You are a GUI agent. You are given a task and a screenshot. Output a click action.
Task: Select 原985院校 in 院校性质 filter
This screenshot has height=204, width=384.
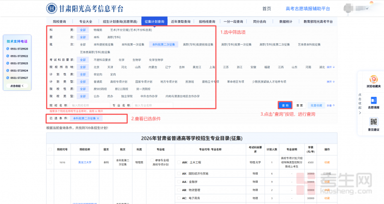[100, 89]
